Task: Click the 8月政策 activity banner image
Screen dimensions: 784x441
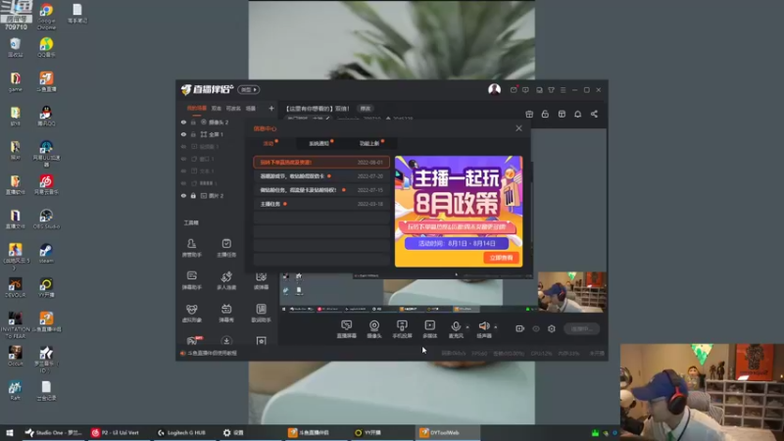Action: pos(459,211)
